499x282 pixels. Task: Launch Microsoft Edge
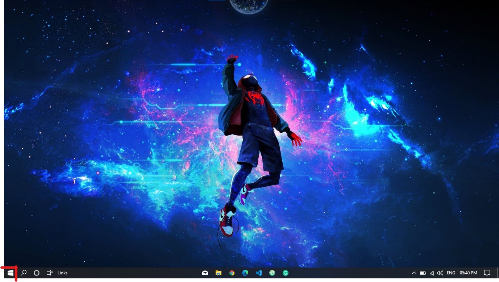pyautogui.click(x=245, y=273)
